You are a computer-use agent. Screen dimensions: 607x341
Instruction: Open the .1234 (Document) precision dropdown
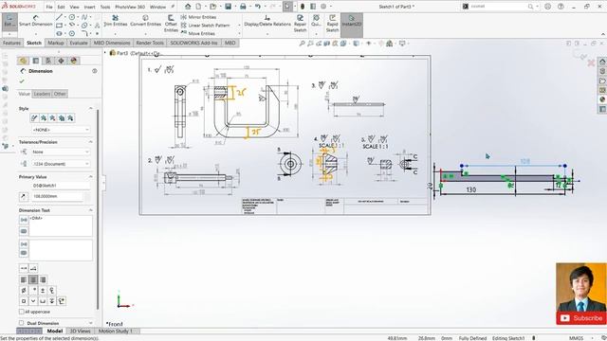(61, 164)
